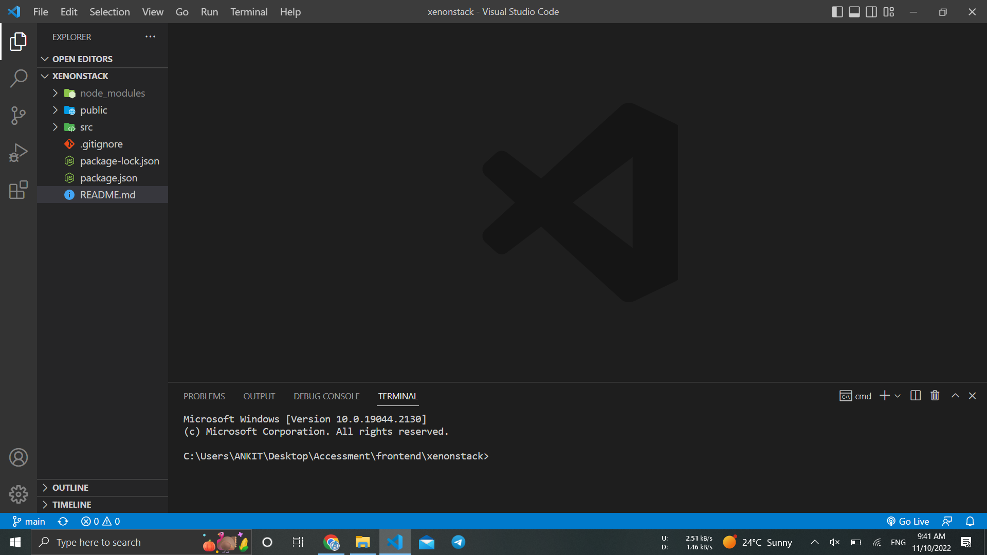Split the terminal

916,395
